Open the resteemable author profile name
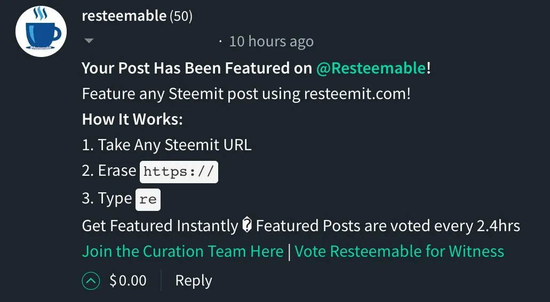This screenshot has width=550, height=302. click(x=124, y=16)
